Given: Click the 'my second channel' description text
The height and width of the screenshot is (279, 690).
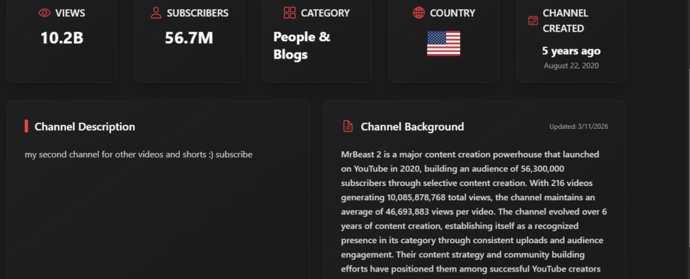Looking at the screenshot, I should pyautogui.click(x=138, y=154).
